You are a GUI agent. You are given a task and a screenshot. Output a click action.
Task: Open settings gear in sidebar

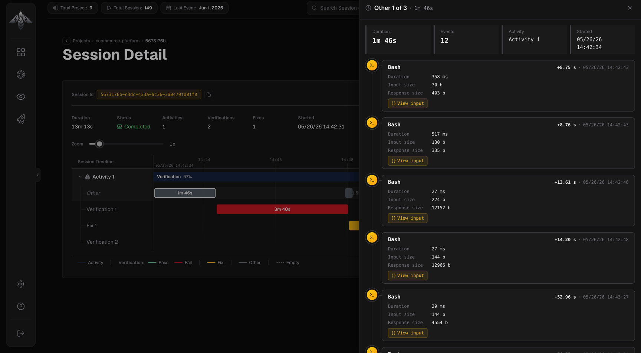click(21, 284)
